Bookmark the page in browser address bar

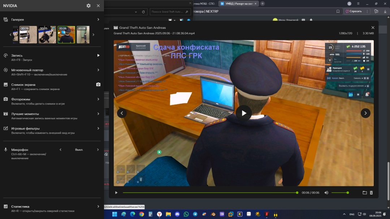pyautogui.click(x=338, y=12)
